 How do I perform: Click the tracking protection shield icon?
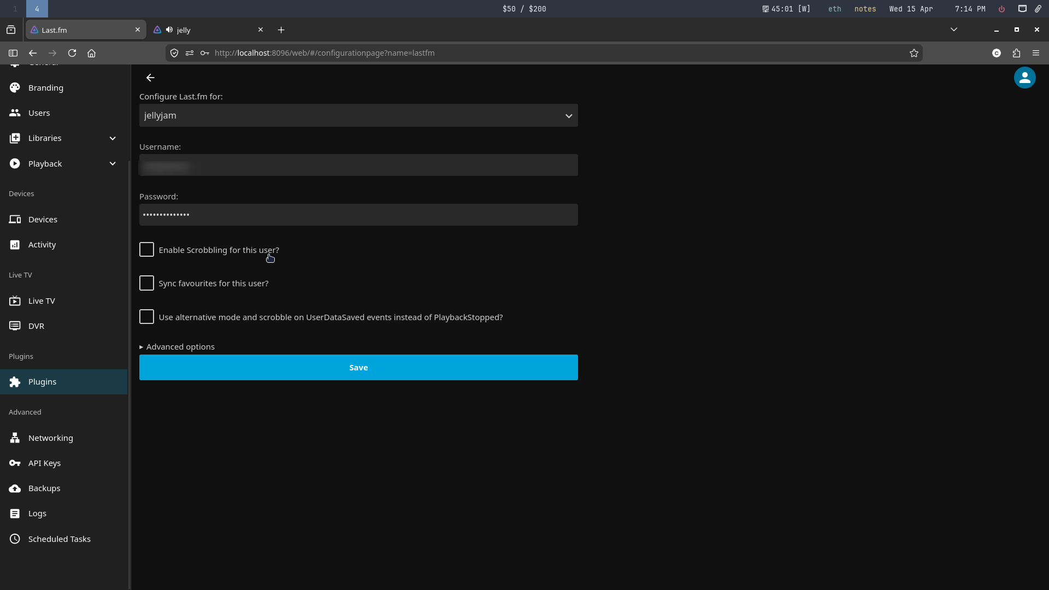pos(174,53)
